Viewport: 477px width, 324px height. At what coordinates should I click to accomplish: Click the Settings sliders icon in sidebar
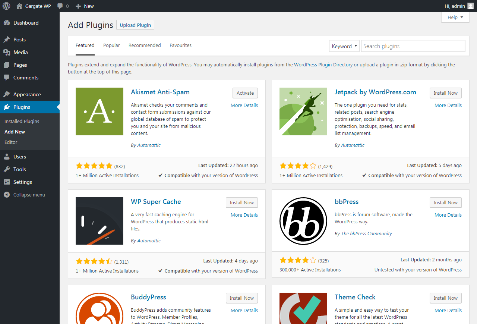[7, 182]
